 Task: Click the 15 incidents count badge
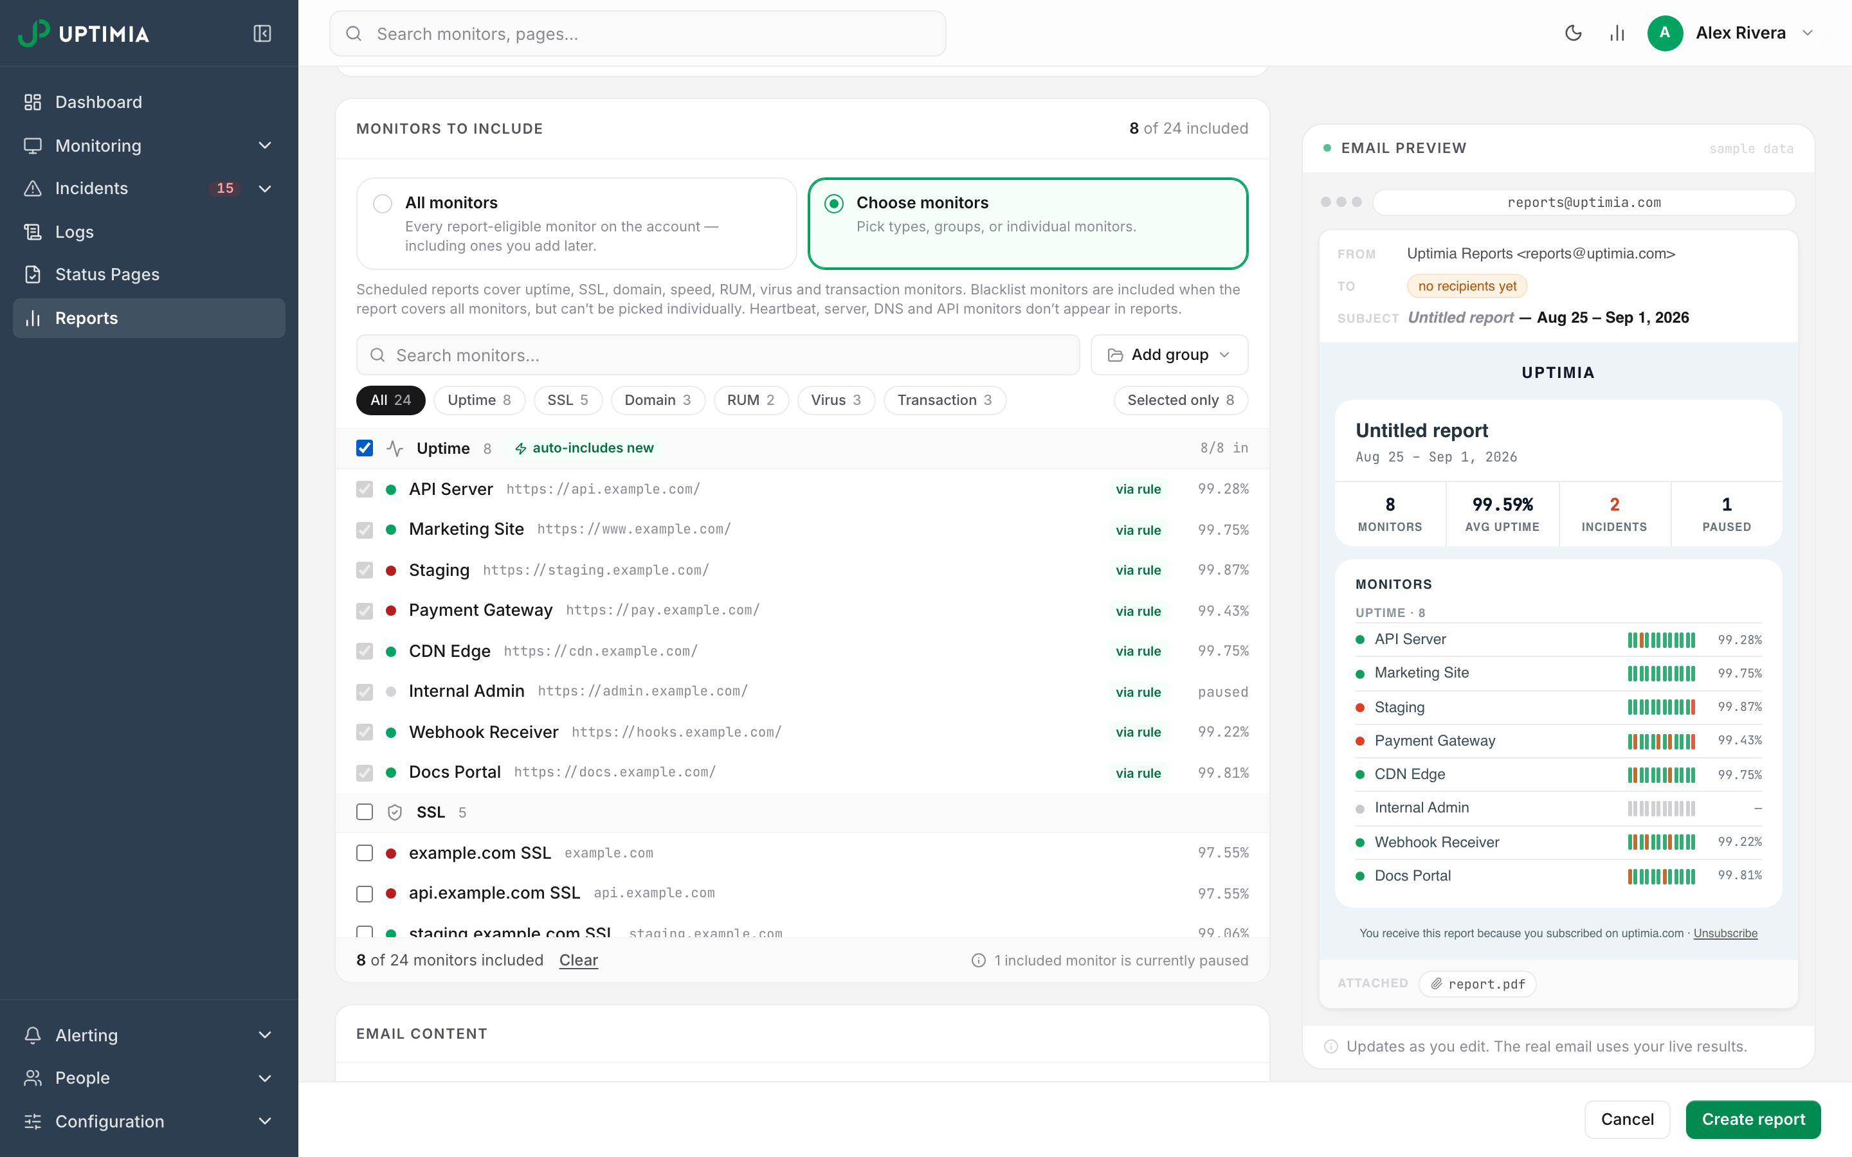[x=225, y=188]
